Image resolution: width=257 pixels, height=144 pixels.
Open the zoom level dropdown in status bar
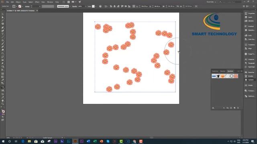pyautogui.click(x=14, y=138)
